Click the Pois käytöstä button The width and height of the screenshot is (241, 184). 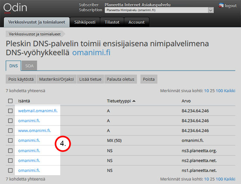21,79
